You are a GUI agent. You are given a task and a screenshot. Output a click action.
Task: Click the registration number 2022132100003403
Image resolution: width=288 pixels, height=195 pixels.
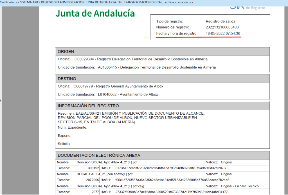(x=222, y=27)
